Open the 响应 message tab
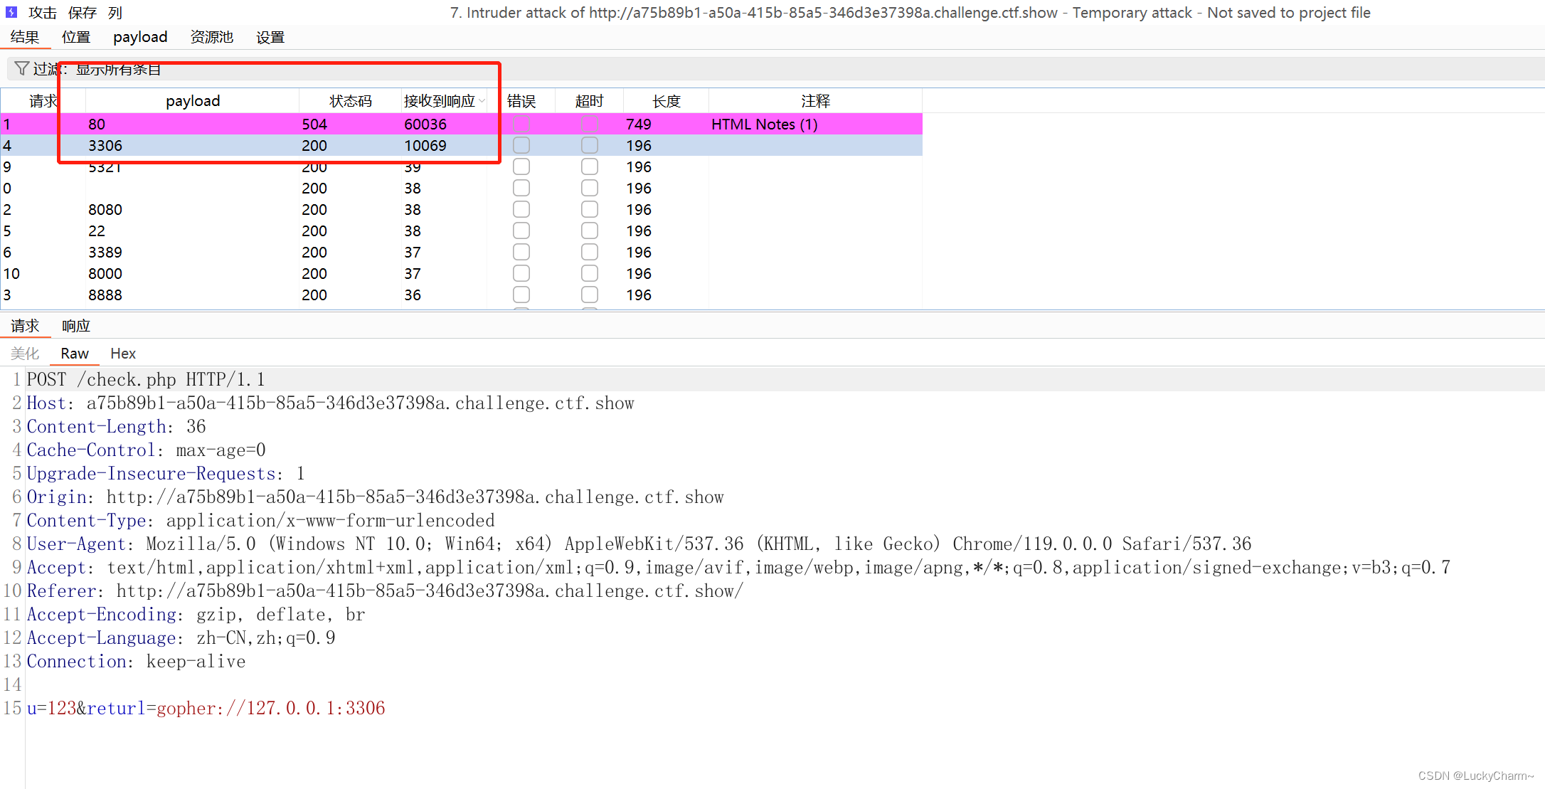1545x789 pixels. click(76, 326)
